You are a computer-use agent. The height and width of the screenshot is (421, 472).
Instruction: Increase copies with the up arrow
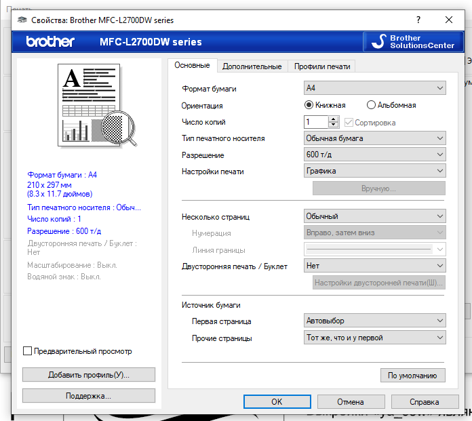[334, 119]
